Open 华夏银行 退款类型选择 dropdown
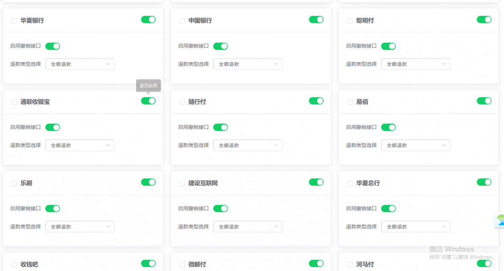The height and width of the screenshot is (271, 504). (x=80, y=64)
